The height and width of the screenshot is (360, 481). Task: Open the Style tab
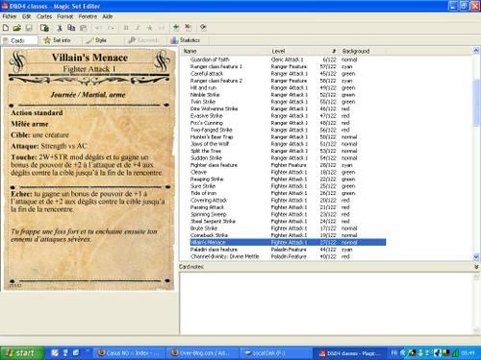[96, 40]
